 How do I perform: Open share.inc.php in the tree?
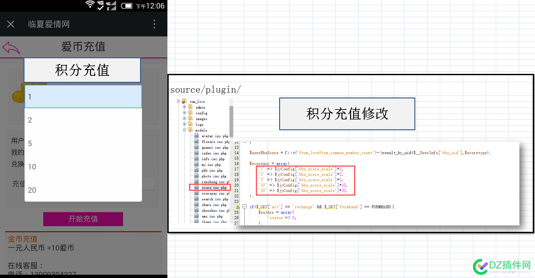pyautogui.click(x=214, y=205)
